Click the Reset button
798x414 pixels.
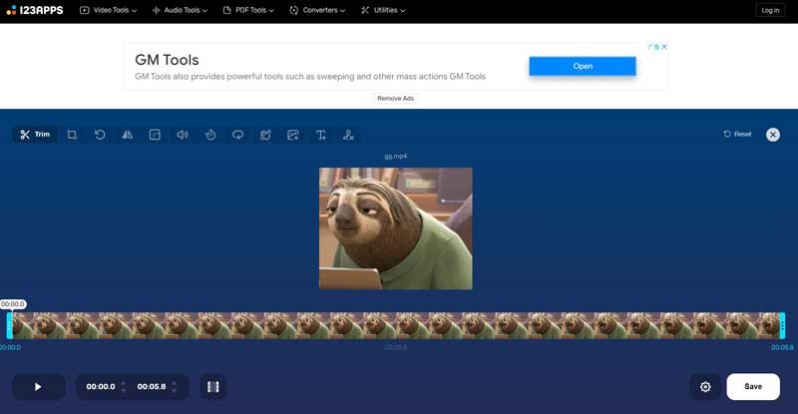tap(737, 134)
